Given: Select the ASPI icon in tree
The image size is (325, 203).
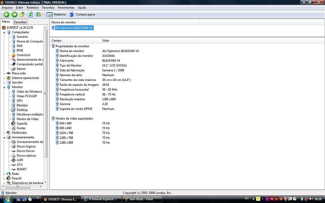Looking at the screenshot, I should pyautogui.click(x=13, y=160).
